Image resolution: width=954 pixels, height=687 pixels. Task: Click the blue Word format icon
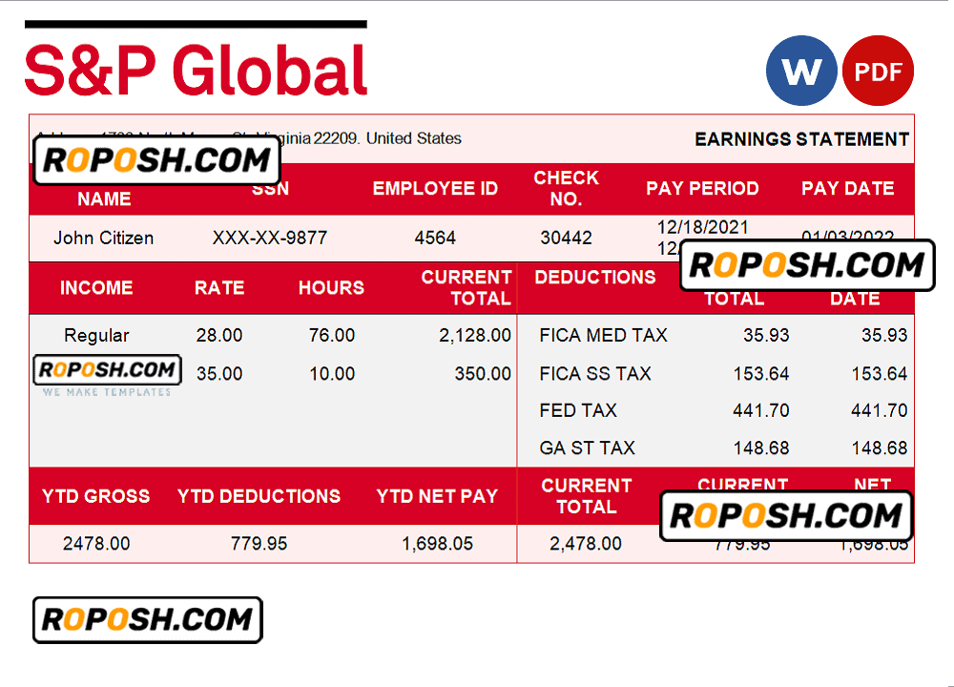pos(801,71)
